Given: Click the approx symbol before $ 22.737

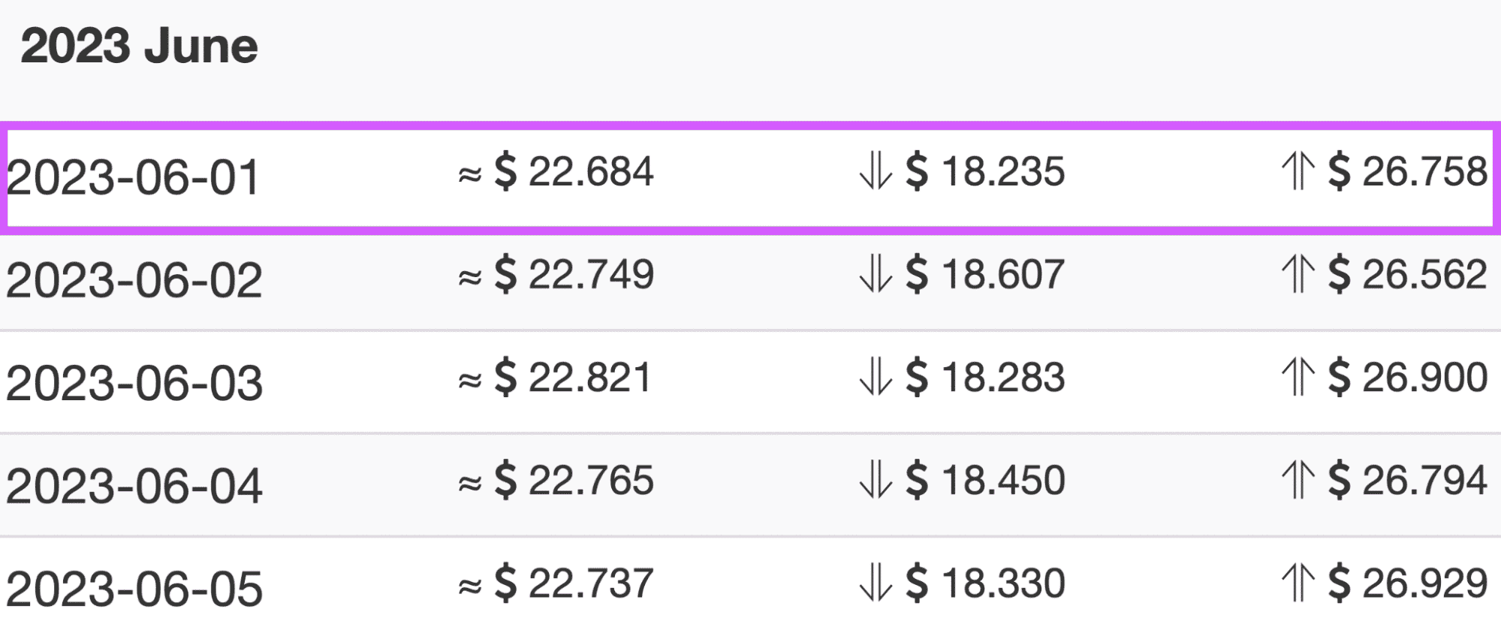Looking at the screenshot, I should click(x=470, y=586).
